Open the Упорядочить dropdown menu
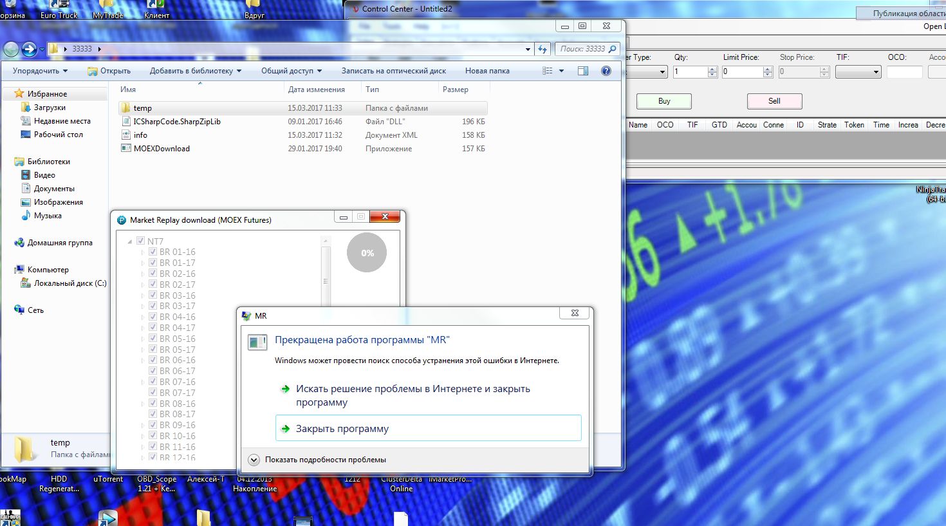The width and height of the screenshot is (946, 526). [40, 71]
